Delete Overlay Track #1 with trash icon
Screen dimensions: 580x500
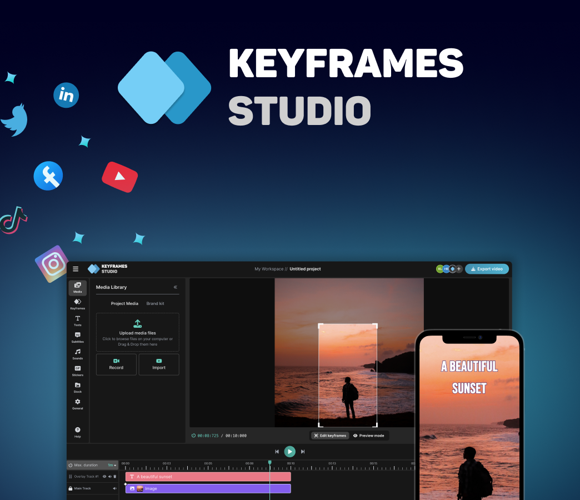[114, 477]
